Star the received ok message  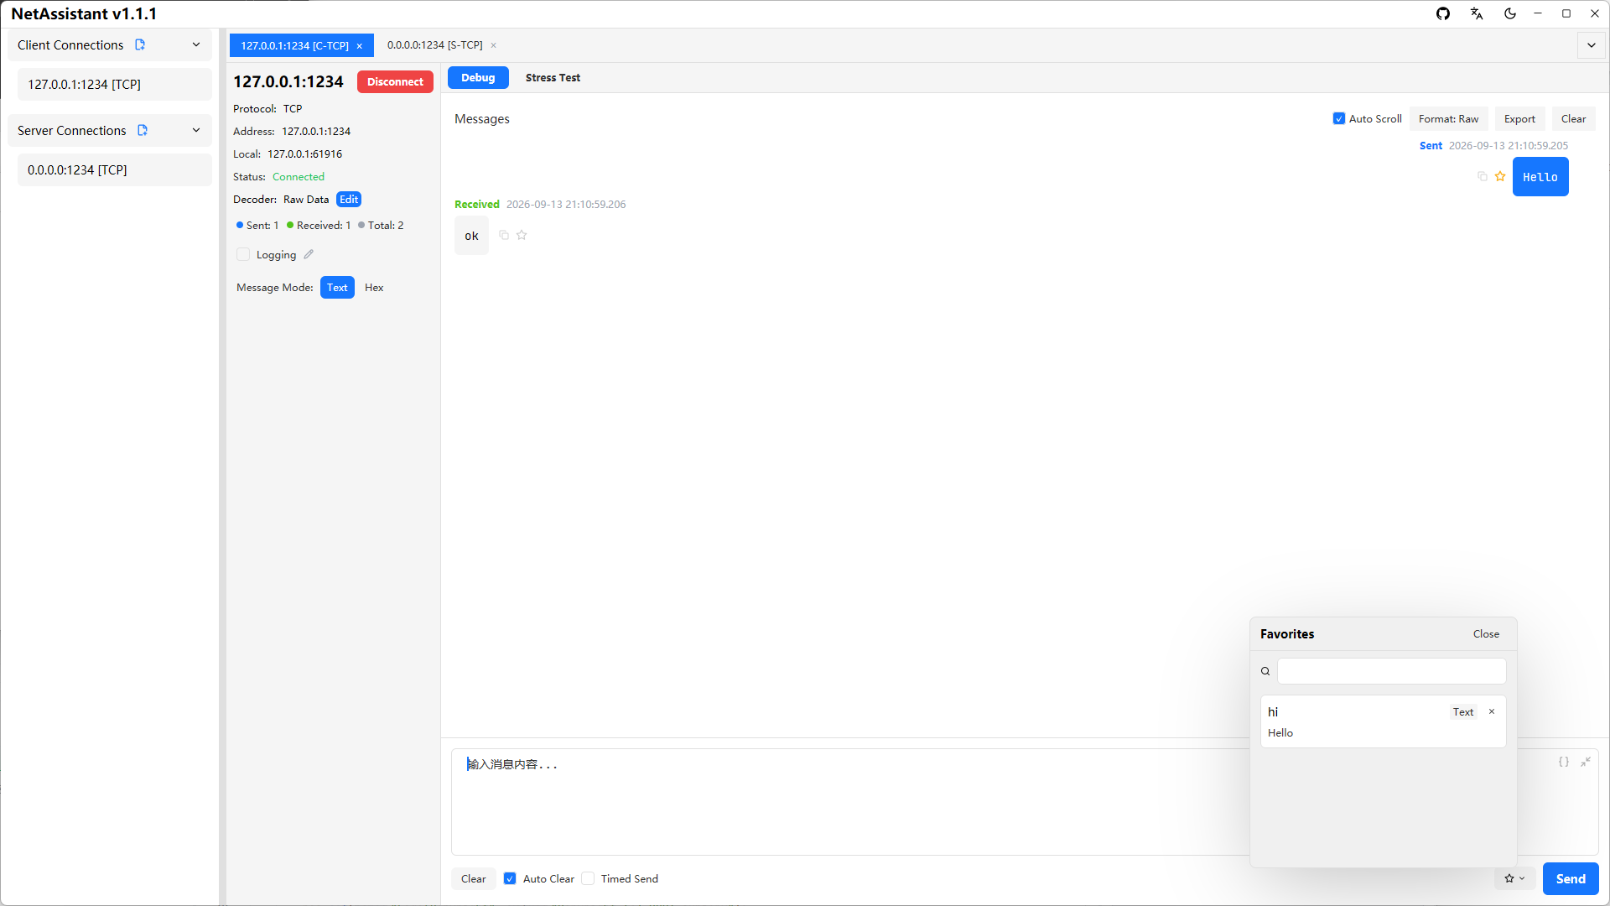pyautogui.click(x=522, y=235)
